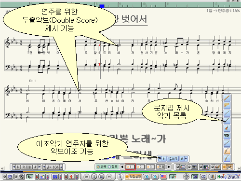Click the flat (b) button in 이조 panel

163,159
